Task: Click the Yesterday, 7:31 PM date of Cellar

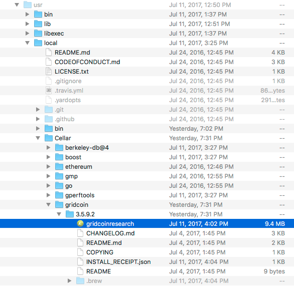Action: coord(196,138)
